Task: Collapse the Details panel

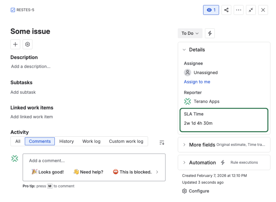Action: (x=184, y=50)
